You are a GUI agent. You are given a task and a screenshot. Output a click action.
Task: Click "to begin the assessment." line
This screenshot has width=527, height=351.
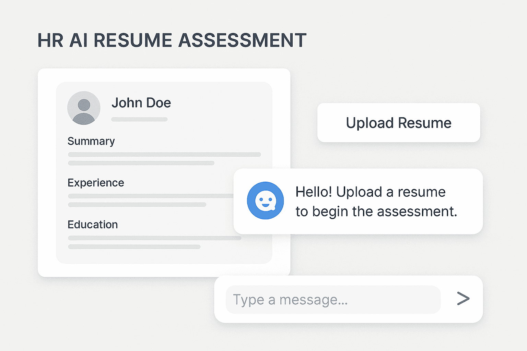coord(376,211)
